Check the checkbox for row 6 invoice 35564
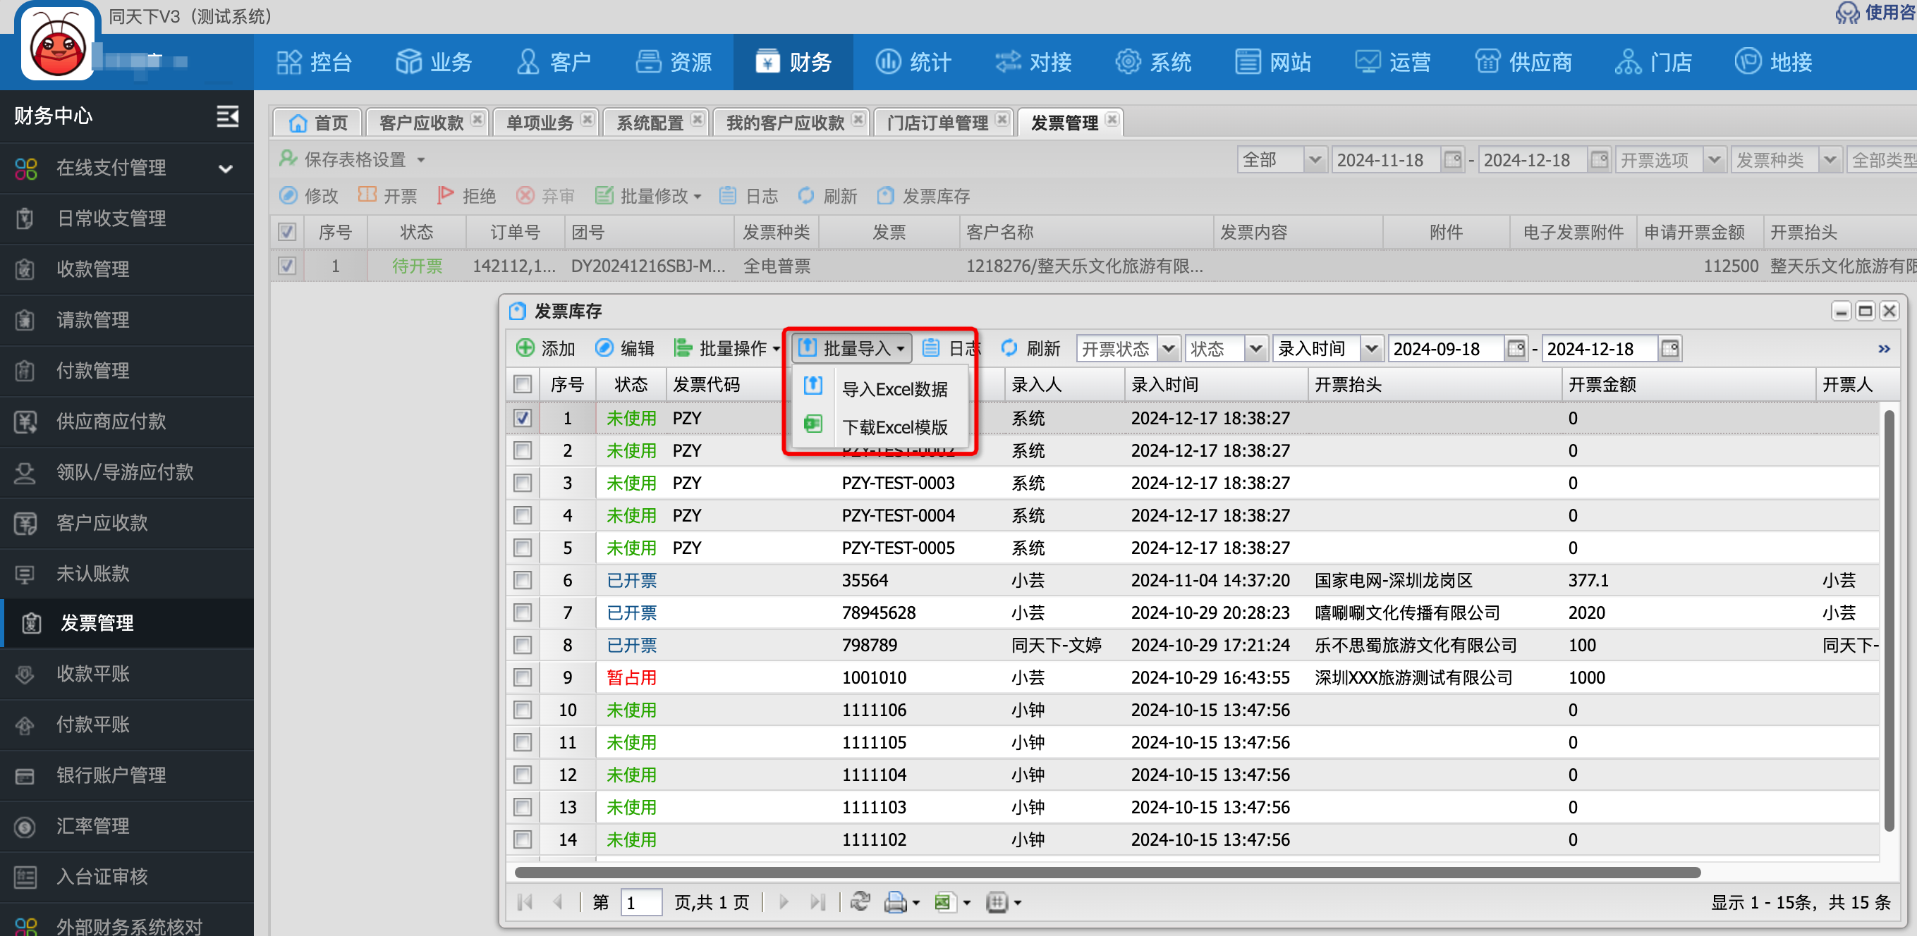Viewport: 1917px width, 936px height. 523,580
